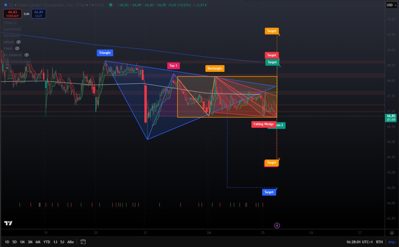Viewport: 399px width, 247px height.
Task: Select the YTD time range
Action: [47, 242]
